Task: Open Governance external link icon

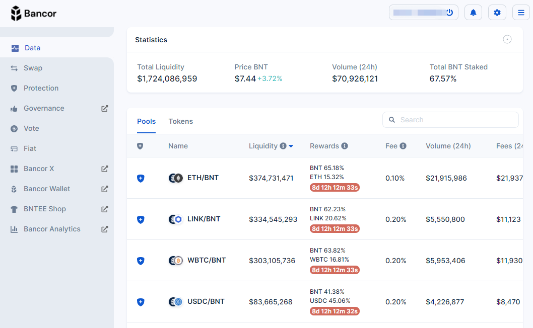Action: tap(105, 108)
